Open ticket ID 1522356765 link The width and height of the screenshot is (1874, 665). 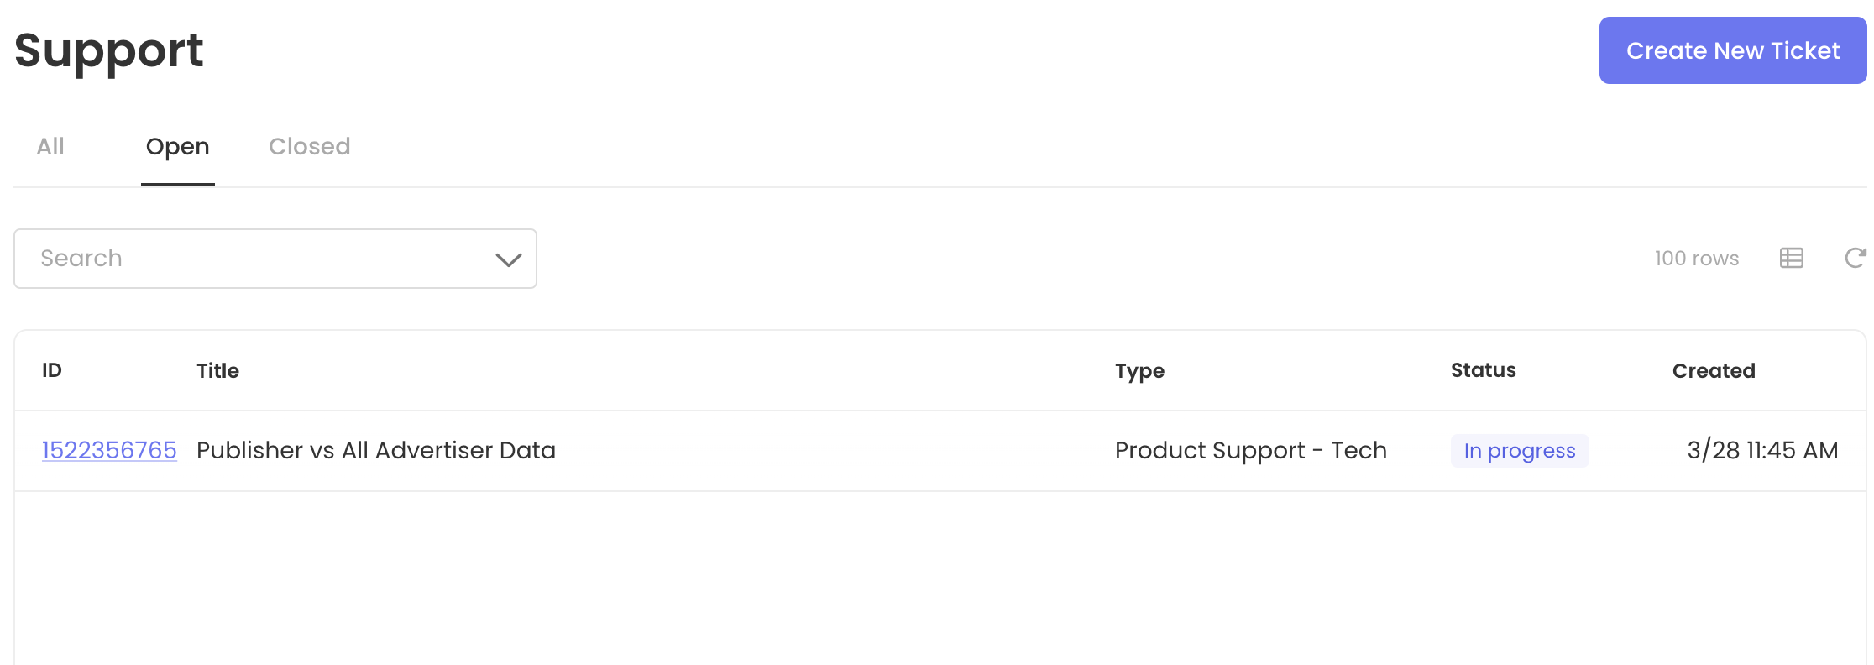[109, 451]
